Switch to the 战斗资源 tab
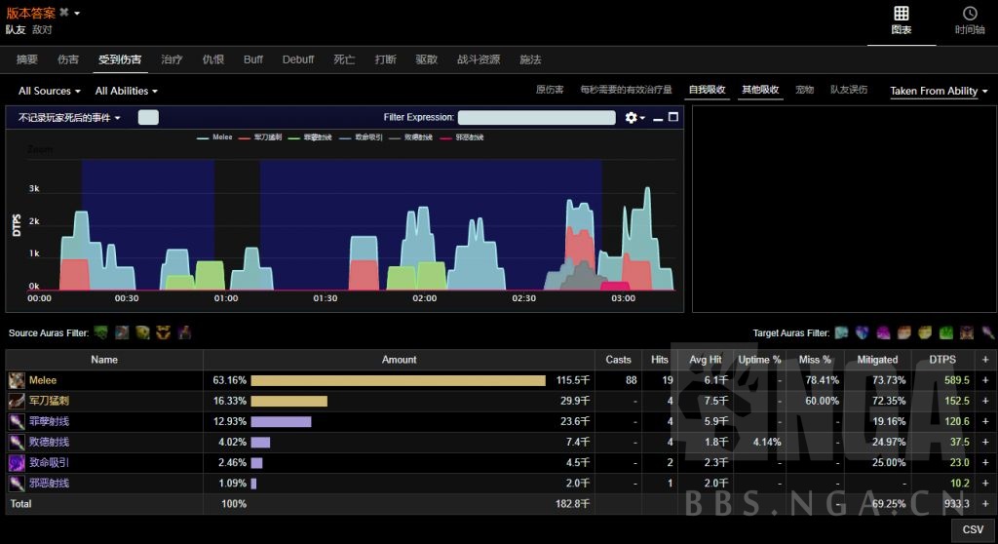 [x=479, y=59]
